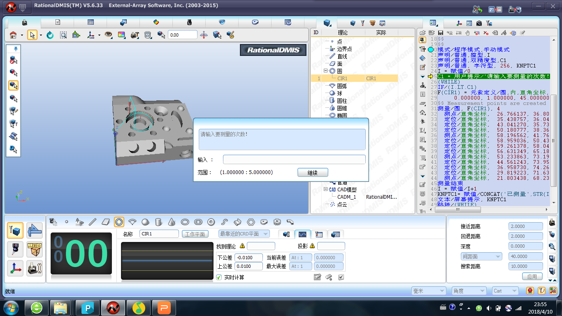Collapse the 圆 tree node
Image resolution: width=562 pixels, height=316 pixels.
[x=325, y=71]
